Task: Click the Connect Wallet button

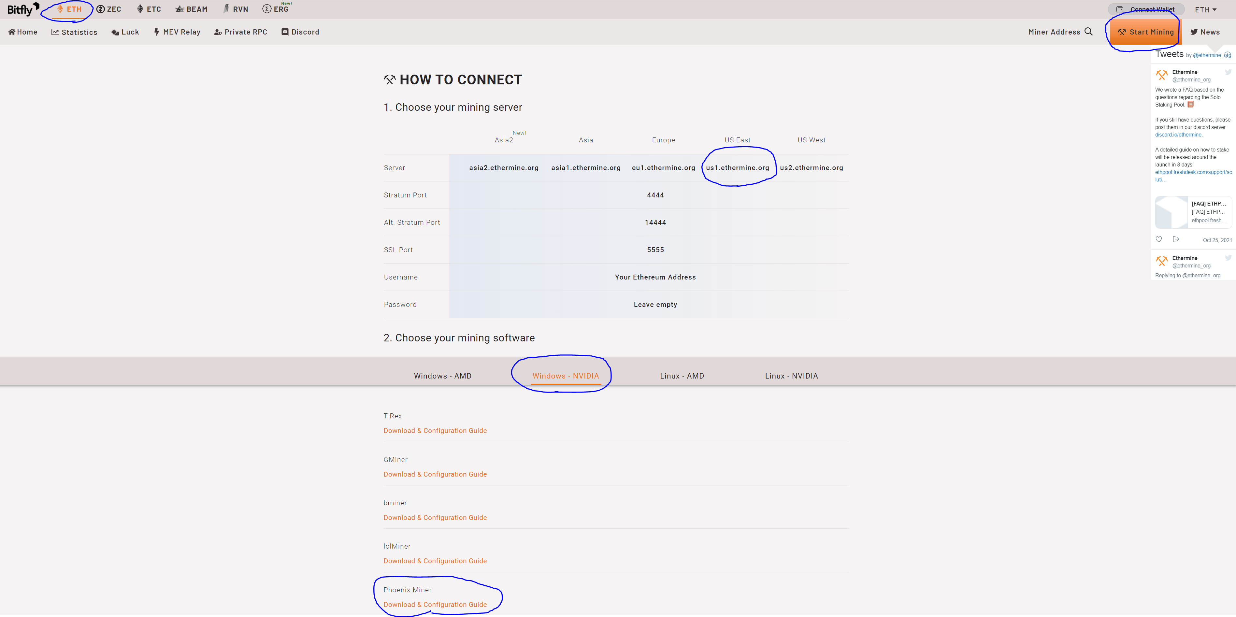Action: coord(1146,9)
